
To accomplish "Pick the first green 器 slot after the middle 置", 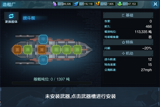I will pyautogui.click(x=56, y=50).
